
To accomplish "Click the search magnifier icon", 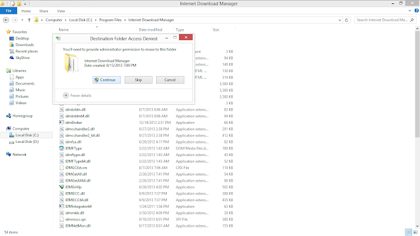I will tap(412, 20).
